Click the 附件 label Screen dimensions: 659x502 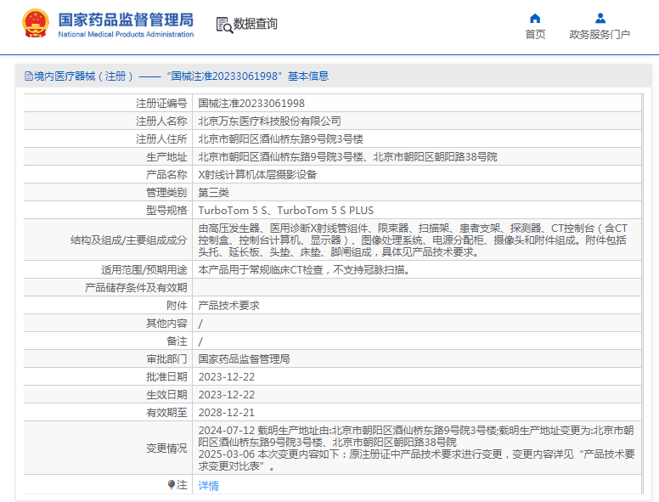(x=177, y=306)
